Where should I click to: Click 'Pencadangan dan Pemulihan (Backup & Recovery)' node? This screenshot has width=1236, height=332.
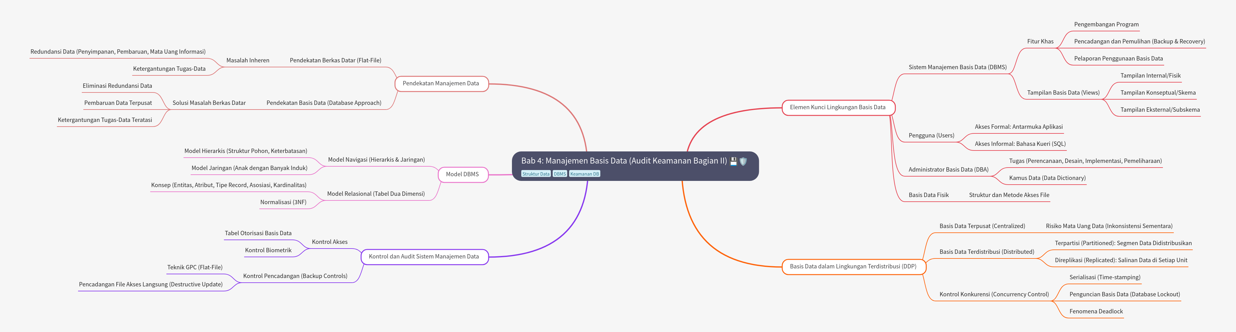click(x=1139, y=42)
